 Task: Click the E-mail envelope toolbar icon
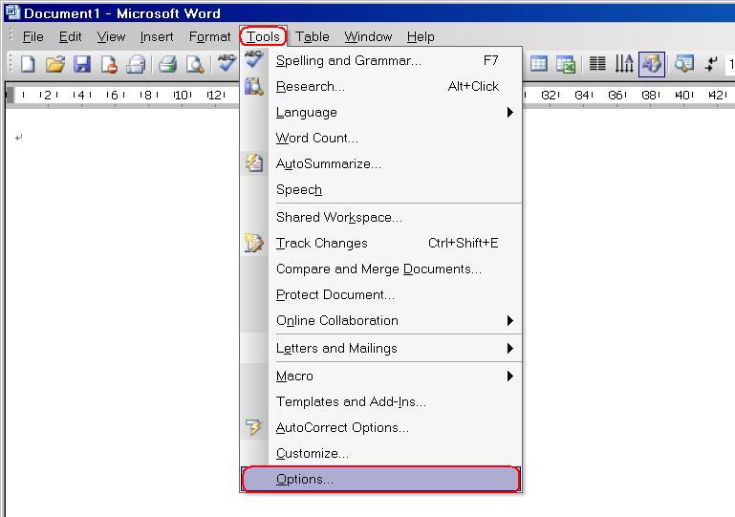coord(136,64)
